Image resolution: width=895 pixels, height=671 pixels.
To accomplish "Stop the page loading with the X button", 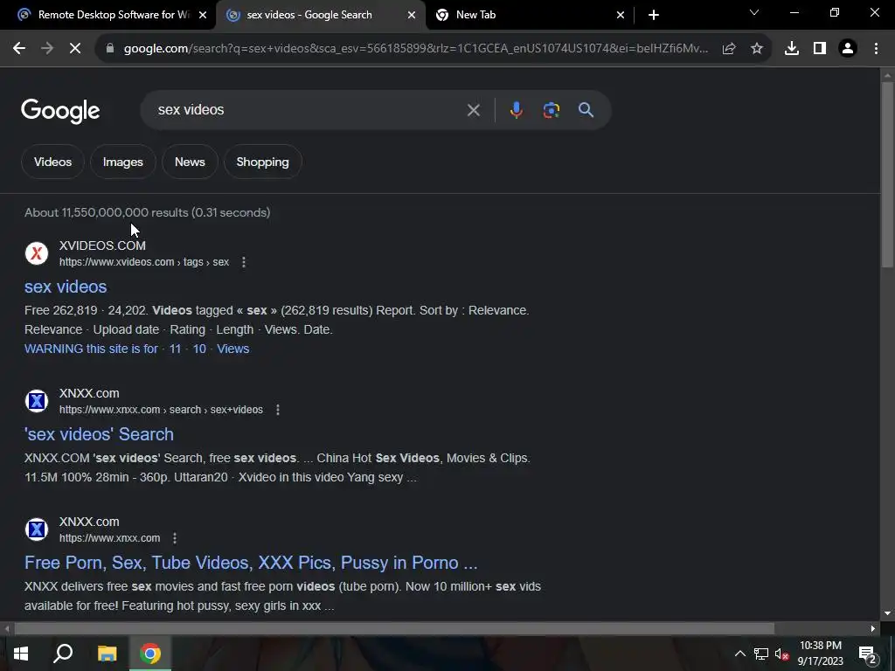I will [75, 49].
